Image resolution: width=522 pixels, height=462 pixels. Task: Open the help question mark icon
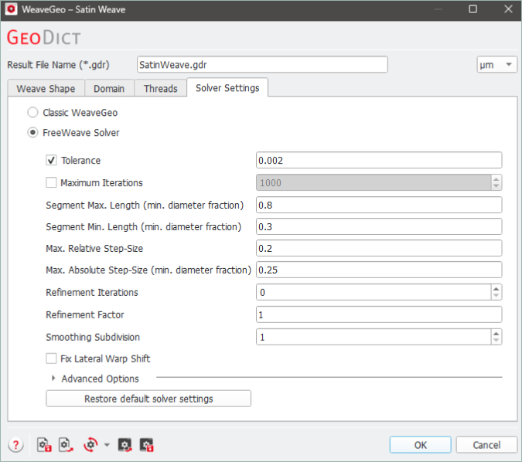coord(15,445)
